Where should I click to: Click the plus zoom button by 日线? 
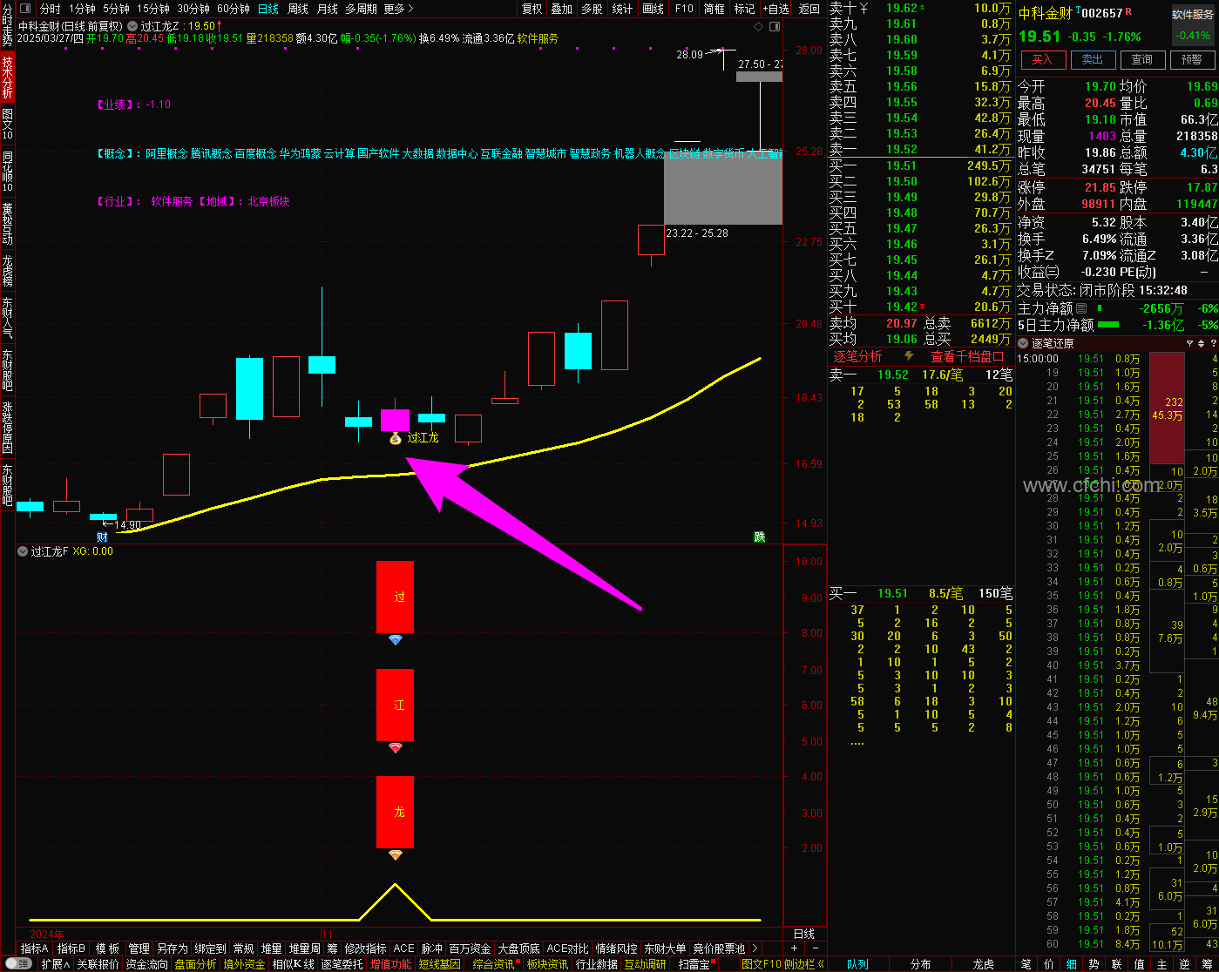(794, 948)
